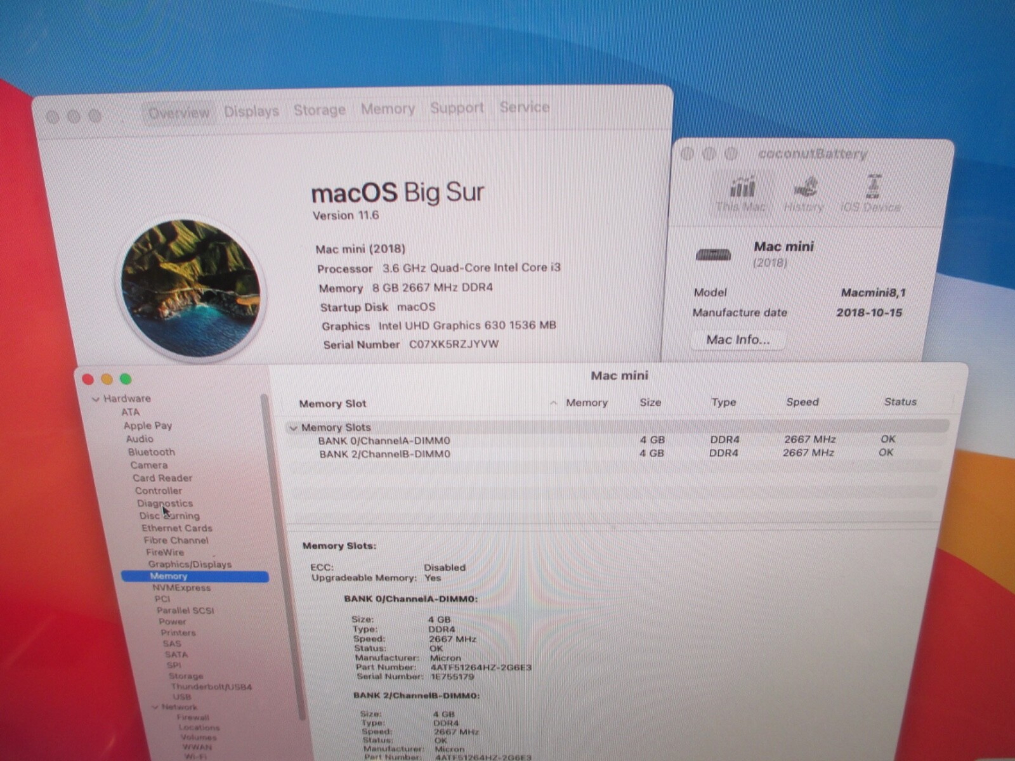Select Fibre Channel in the sidebar
Image resolution: width=1015 pixels, height=761 pixels.
[x=176, y=540]
